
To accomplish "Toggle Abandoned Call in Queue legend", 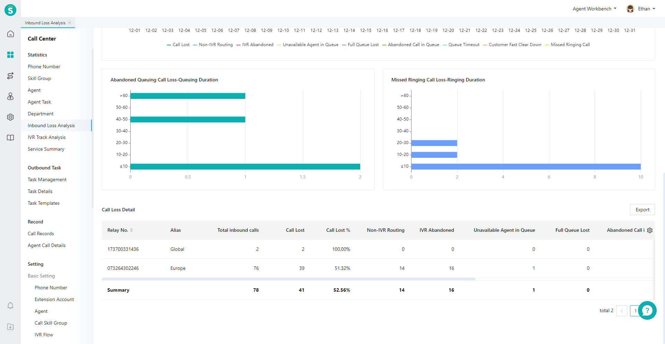I will click(410, 45).
